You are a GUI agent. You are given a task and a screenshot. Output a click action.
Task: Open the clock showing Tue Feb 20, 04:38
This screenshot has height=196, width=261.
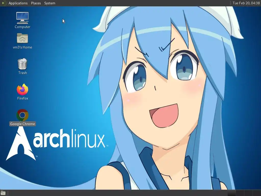(246, 3)
